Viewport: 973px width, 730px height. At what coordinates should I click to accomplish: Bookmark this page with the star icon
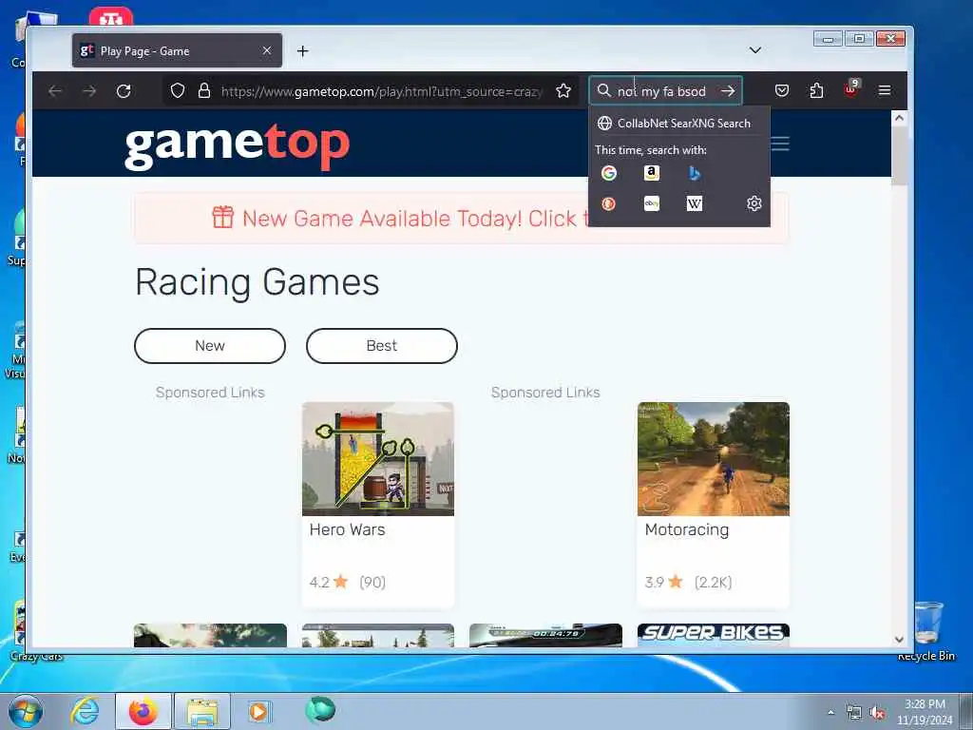pos(563,91)
